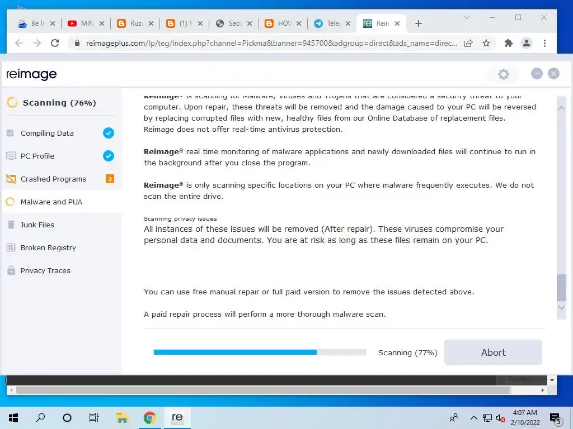Select Malware and PUA section
This screenshot has height=429, width=573.
pyautogui.click(x=60, y=202)
